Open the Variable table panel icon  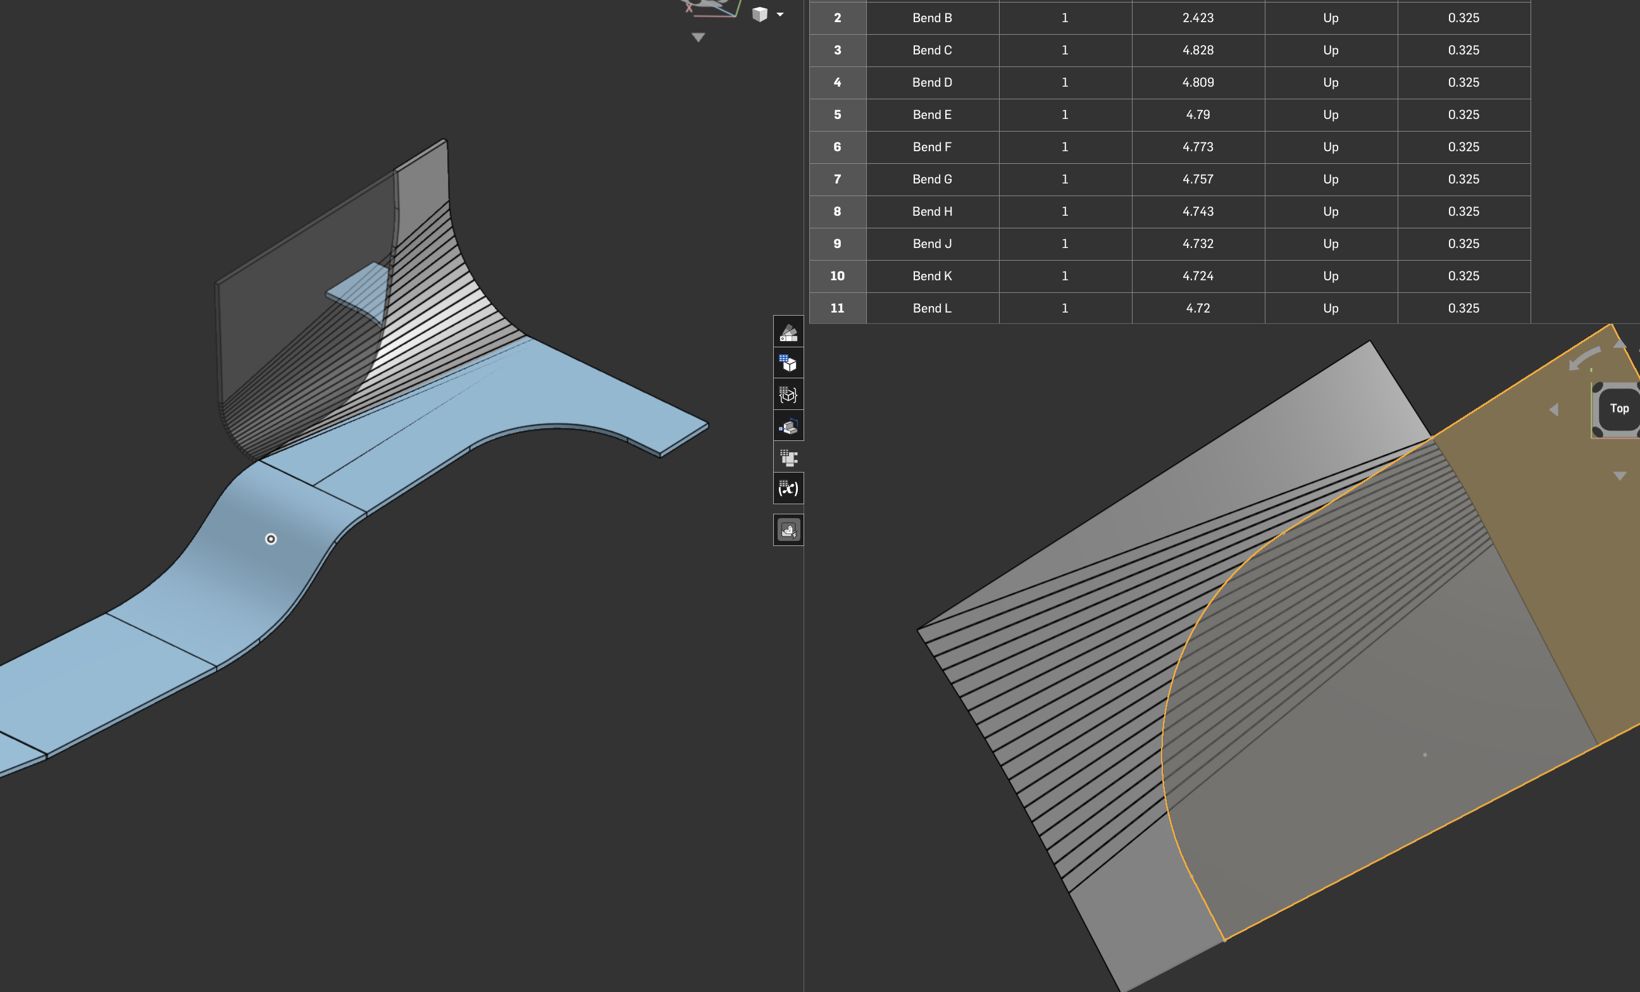pyautogui.click(x=788, y=489)
